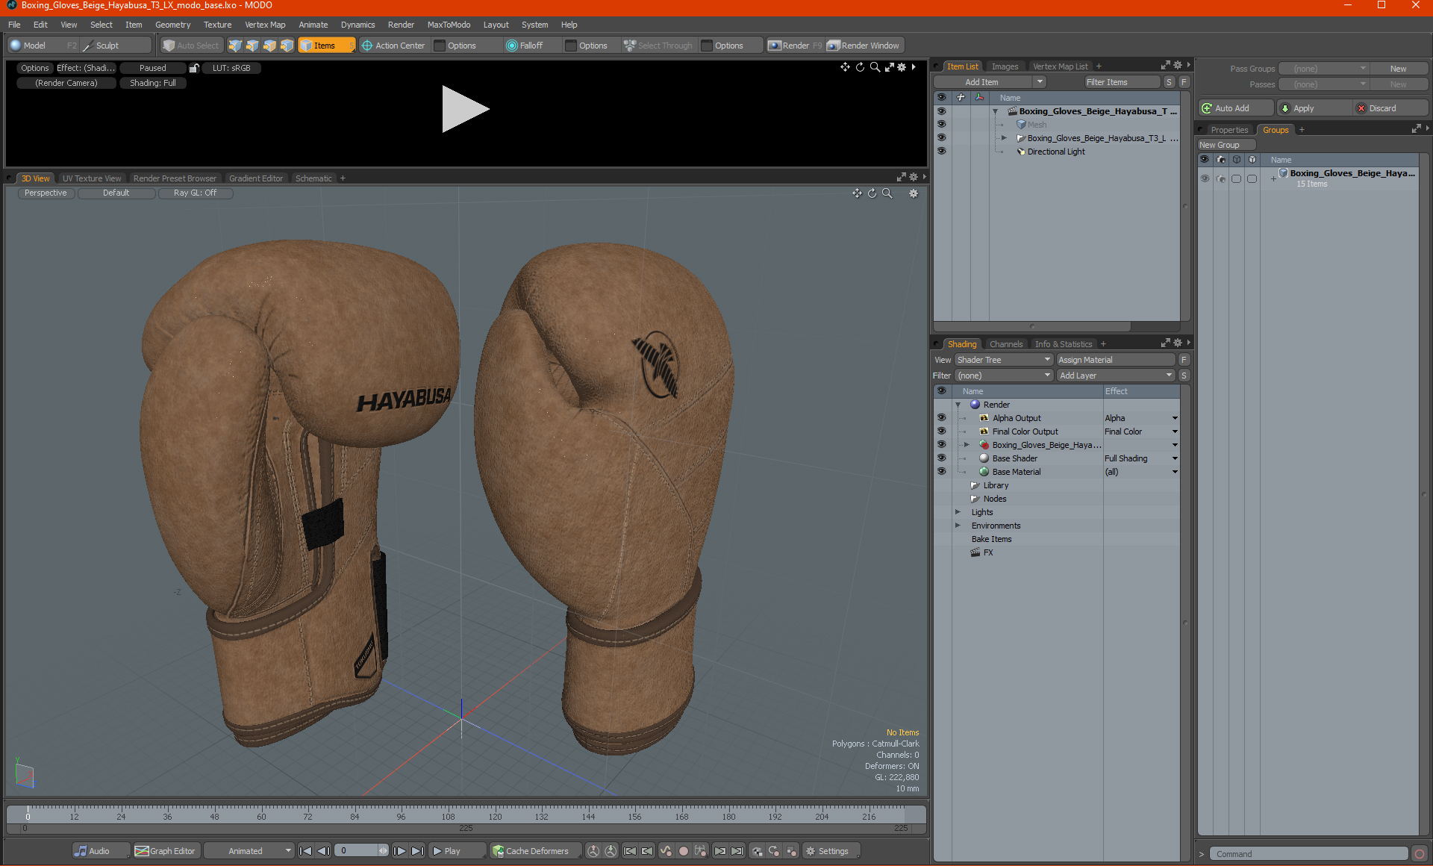Click Apply button
Viewport: 1433px width, 866px height.
pyautogui.click(x=1314, y=108)
